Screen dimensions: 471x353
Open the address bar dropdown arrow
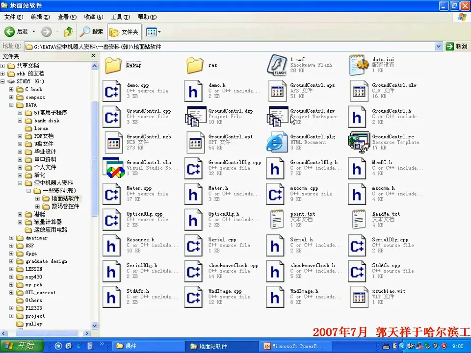(438, 46)
